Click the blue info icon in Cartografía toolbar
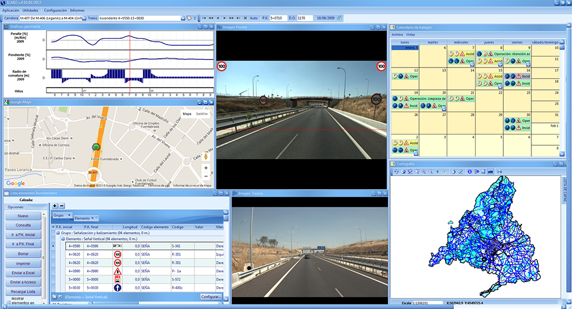The height and width of the screenshot is (309, 572). pos(469,172)
